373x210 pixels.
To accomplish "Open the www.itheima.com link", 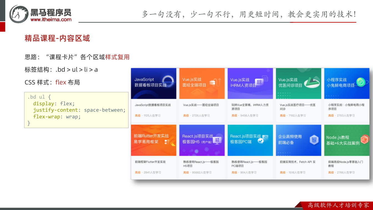I will click(51, 19).
